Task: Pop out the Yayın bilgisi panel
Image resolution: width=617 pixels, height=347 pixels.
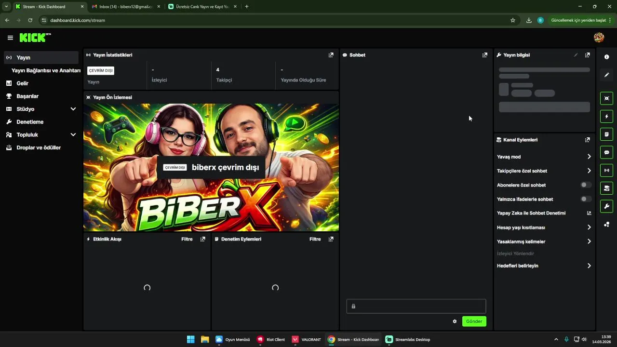Action: pyautogui.click(x=587, y=55)
